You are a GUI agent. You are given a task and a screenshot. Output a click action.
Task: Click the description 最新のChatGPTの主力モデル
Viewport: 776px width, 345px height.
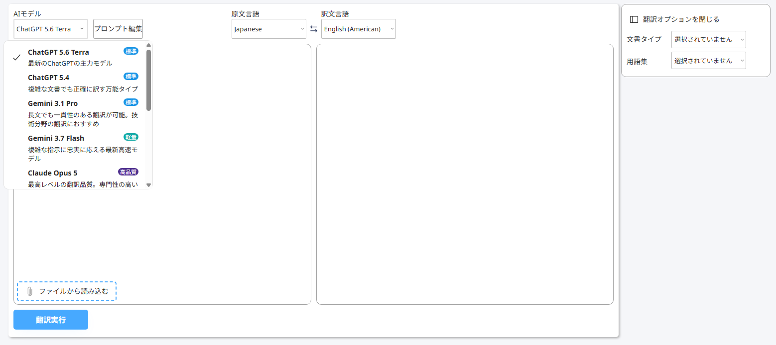pos(70,63)
